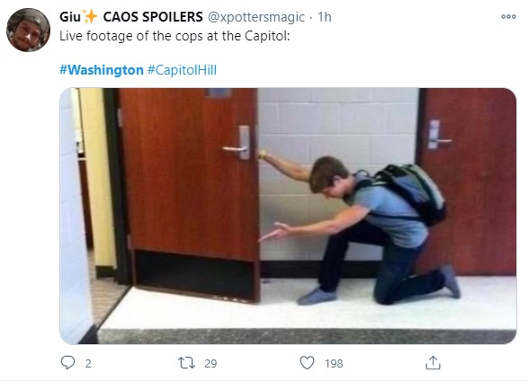Image resolution: width=528 pixels, height=381 pixels.
Task: Open the 1h timestamp link
Action: click(325, 17)
